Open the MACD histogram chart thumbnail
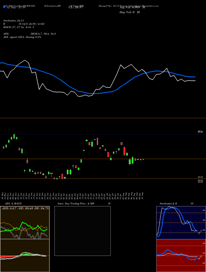The height and width of the screenshot is (272, 206). (25, 256)
